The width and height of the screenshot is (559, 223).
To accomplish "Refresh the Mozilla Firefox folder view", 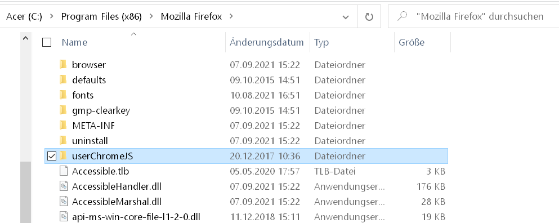I will pyautogui.click(x=369, y=17).
